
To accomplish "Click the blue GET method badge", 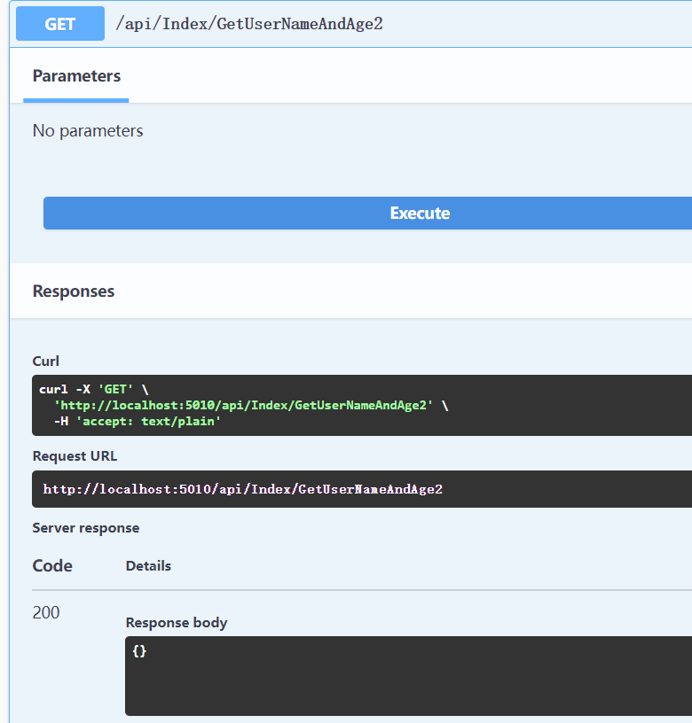I will 60,24.
